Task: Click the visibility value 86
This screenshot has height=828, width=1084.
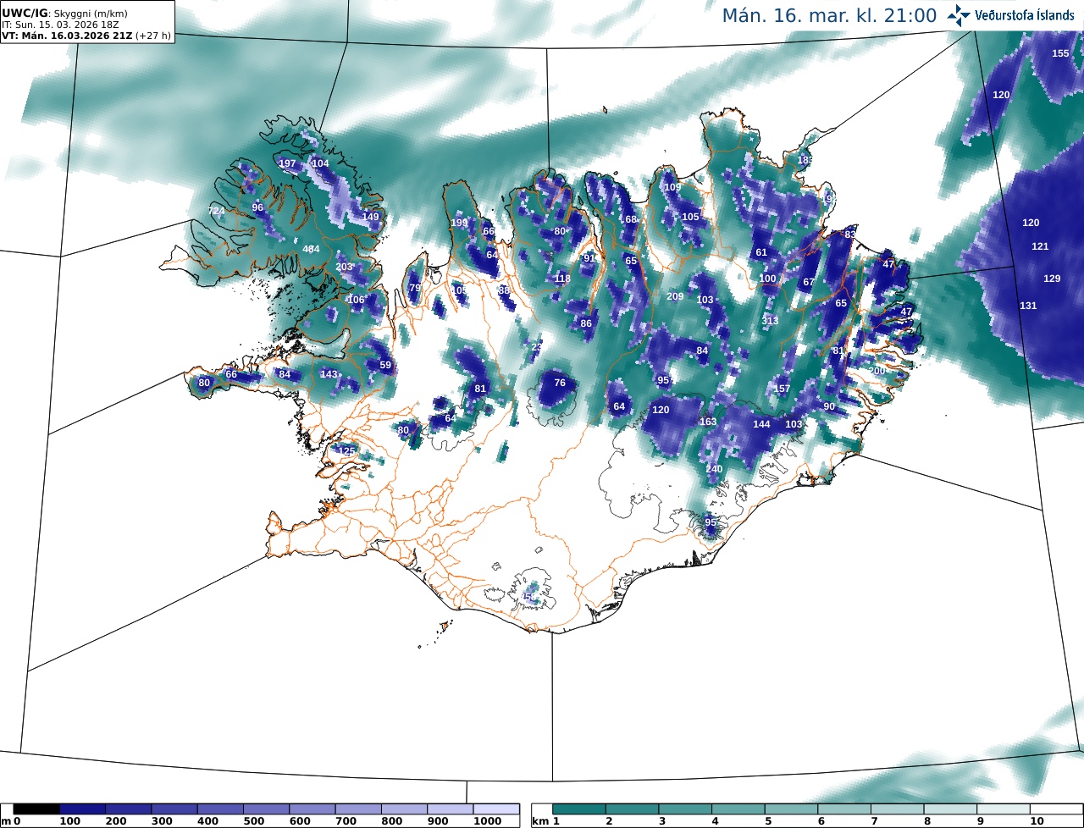Action: (x=586, y=323)
